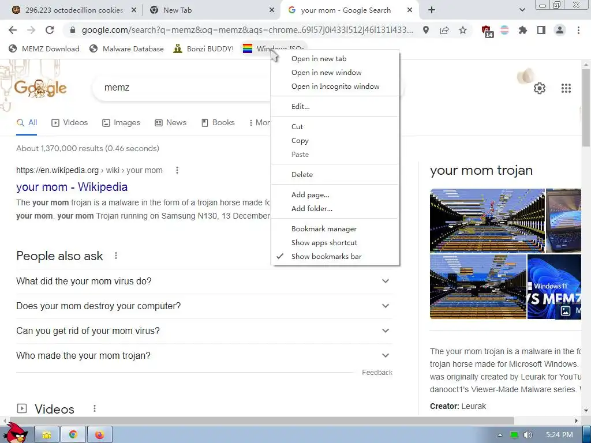Open the taskbar clock showing 5:24 PM
Image resolution: width=591 pixels, height=443 pixels.
[559, 435]
